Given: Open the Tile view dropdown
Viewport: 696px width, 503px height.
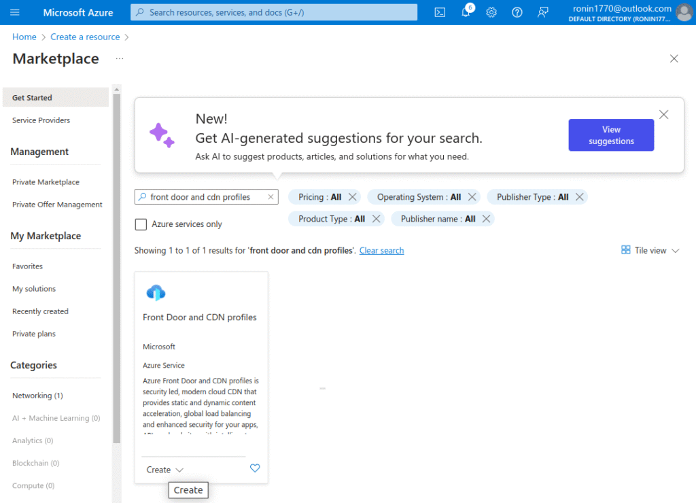Looking at the screenshot, I should point(650,250).
